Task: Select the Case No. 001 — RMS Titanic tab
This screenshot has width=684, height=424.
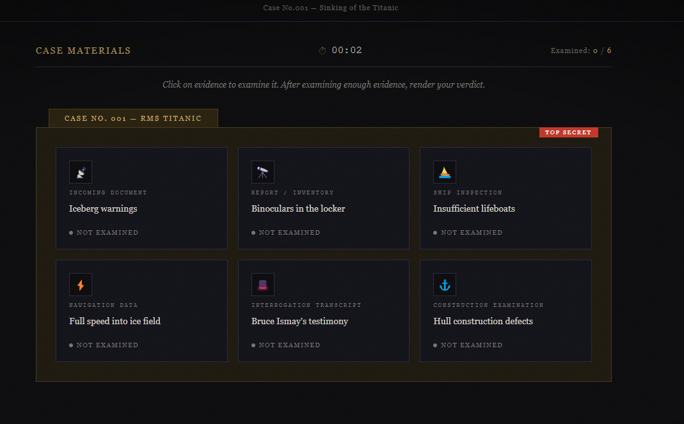Action: [x=133, y=118]
